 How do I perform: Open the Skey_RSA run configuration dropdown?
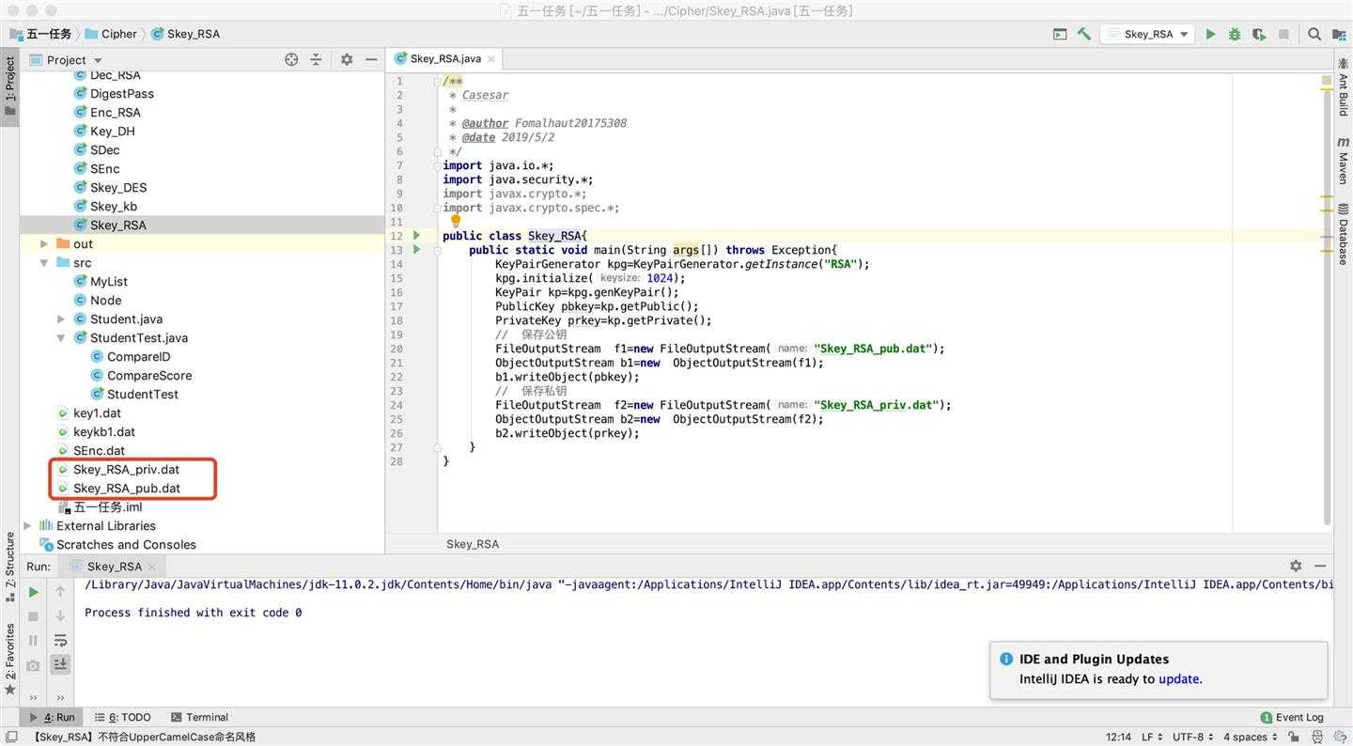[1148, 34]
